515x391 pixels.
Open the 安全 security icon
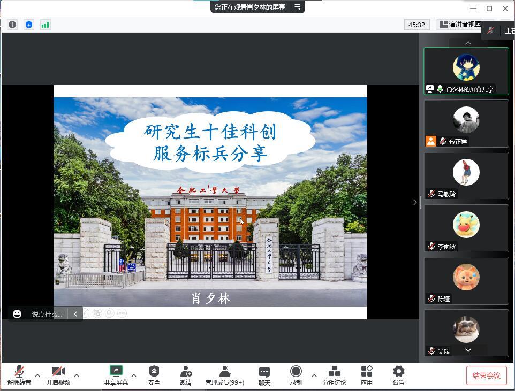pos(154,375)
